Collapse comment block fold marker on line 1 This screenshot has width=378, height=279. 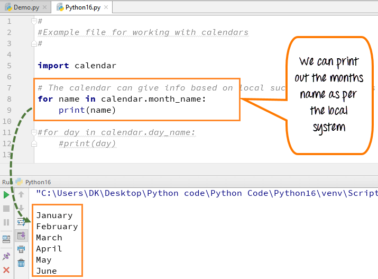coord(34,21)
